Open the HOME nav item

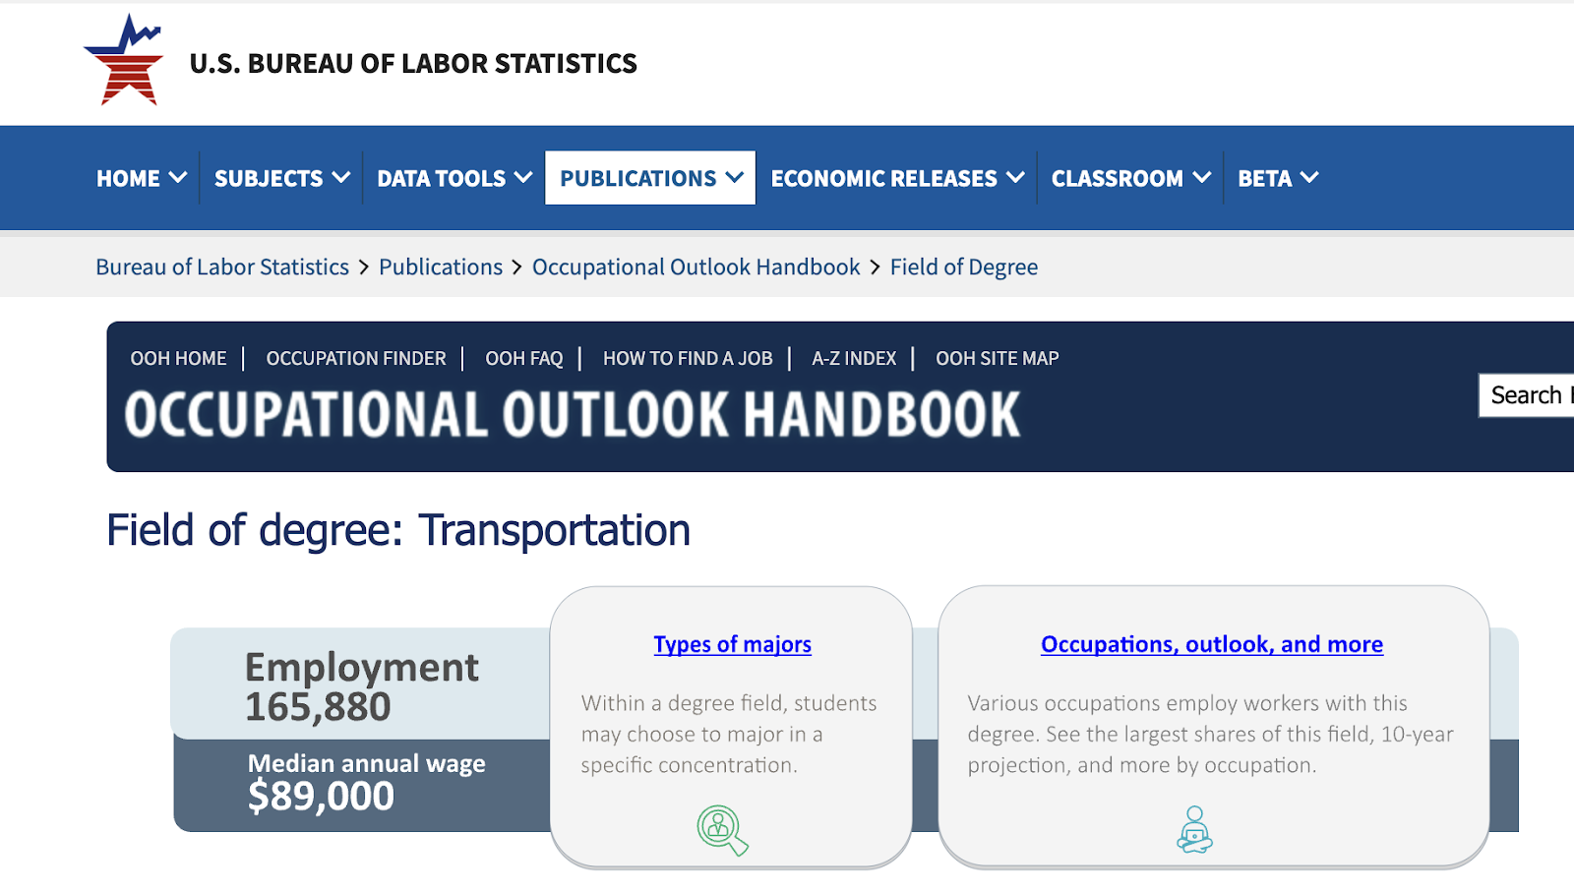point(128,179)
